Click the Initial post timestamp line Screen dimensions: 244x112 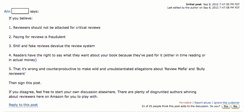[213, 4]
